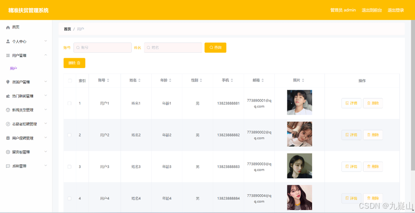Click the chat bubble icon for 系统管理
The image size is (415, 213).
(8, 166)
